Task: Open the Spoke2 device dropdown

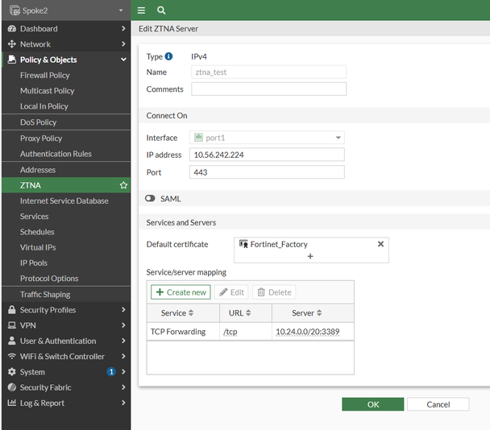Action: [x=65, y=10]
